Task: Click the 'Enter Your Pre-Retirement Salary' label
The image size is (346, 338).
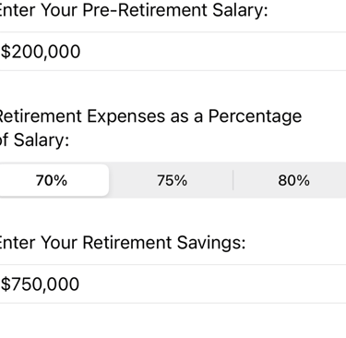Action: [134, 10]
